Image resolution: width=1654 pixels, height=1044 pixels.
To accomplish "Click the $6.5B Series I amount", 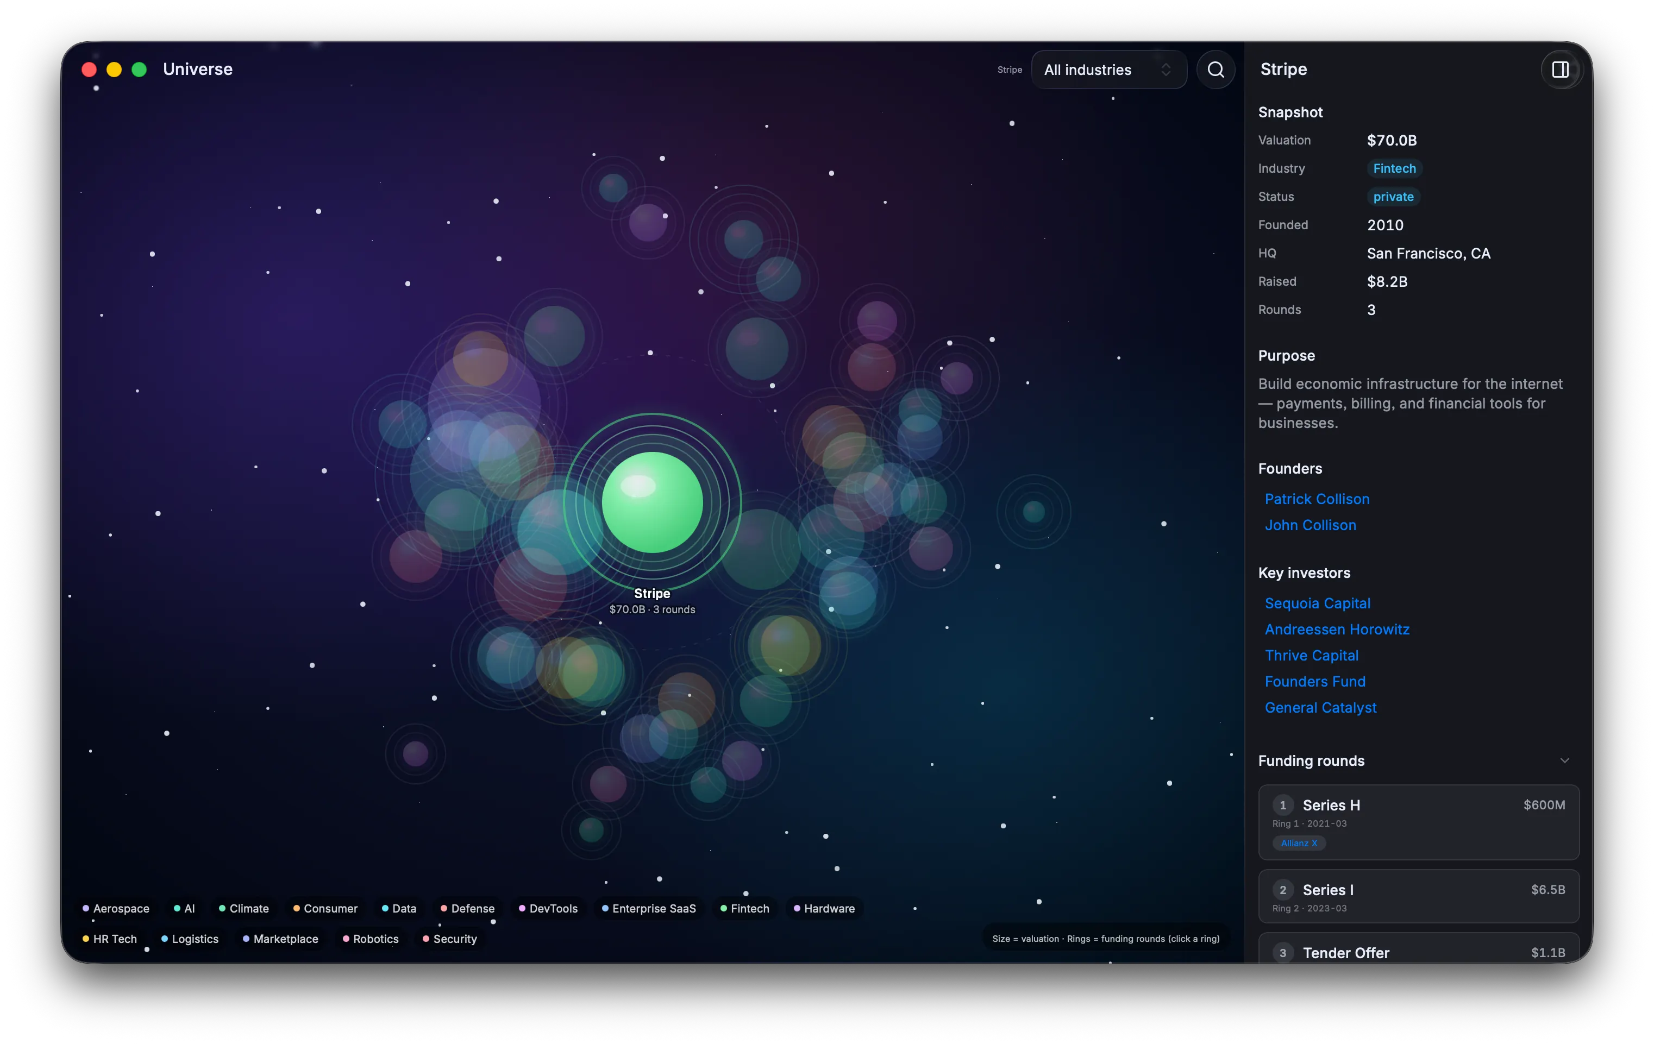I will pos(1548,890).
